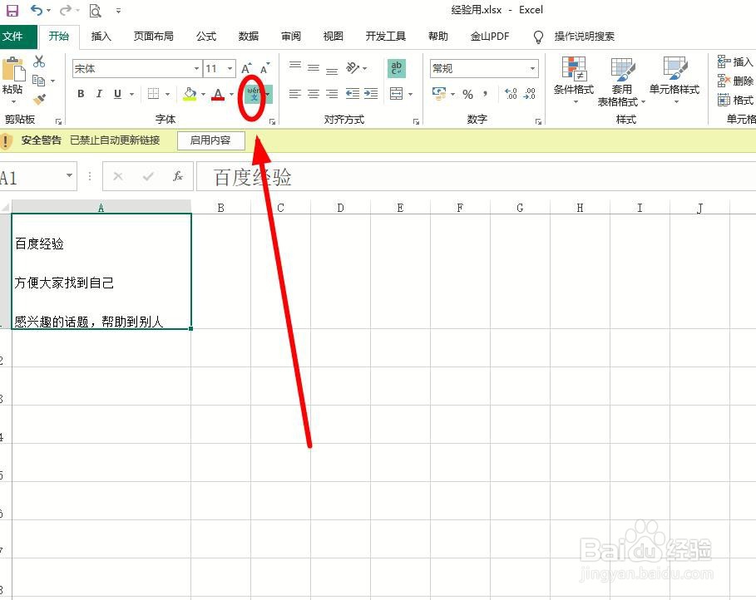The width and height of the screenshot is (756, 600).
Task: Click the Fill Color bucket icon
Action: pos(190,94)
